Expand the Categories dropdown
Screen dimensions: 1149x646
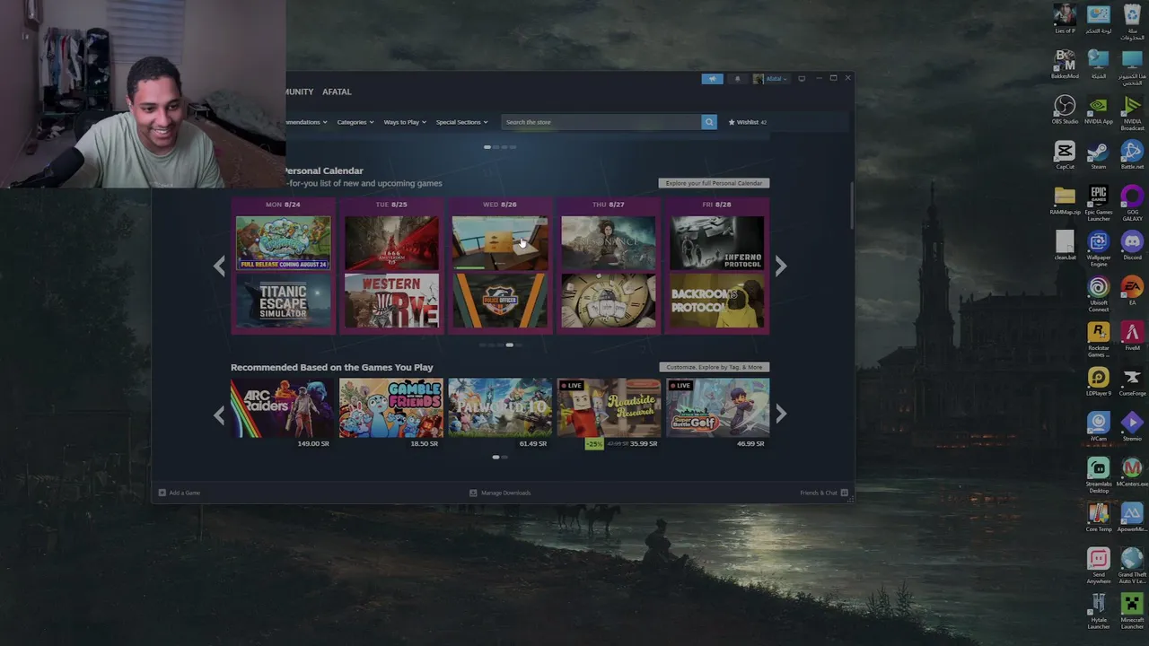355,122
